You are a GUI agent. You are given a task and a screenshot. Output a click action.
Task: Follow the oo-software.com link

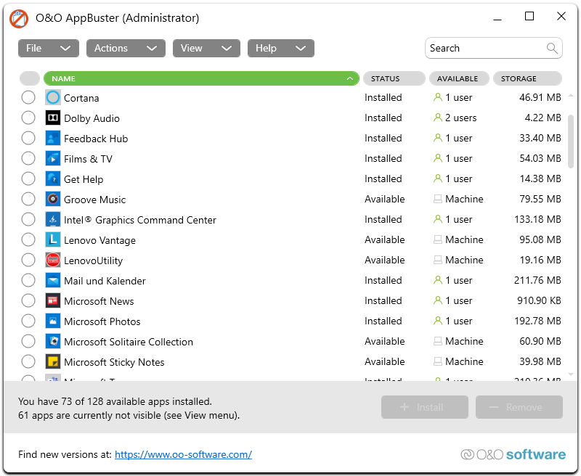click(x=183, y=454)
